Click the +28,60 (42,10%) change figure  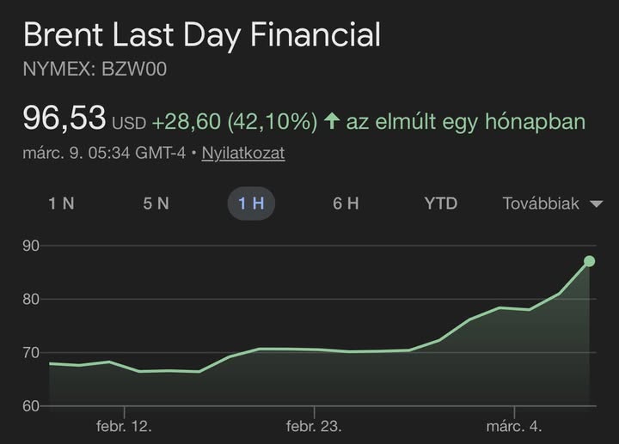235,122
